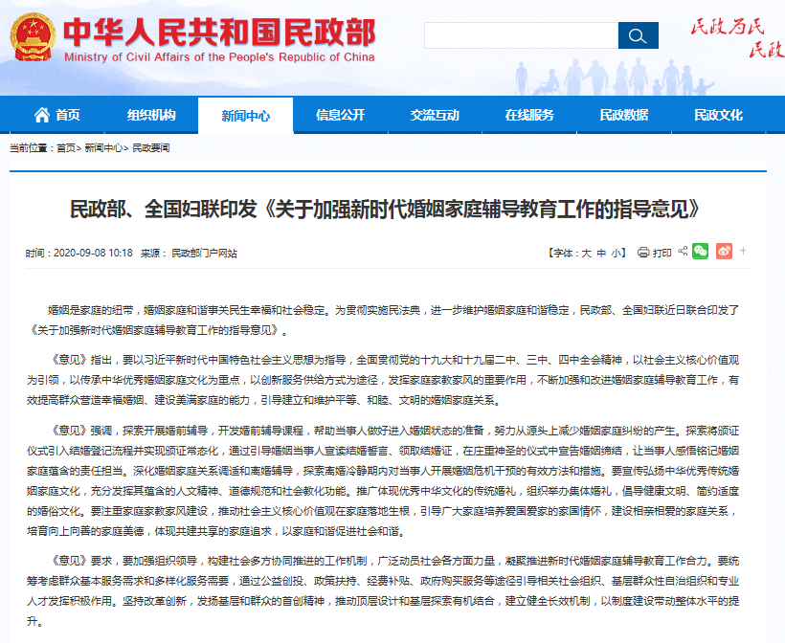Open 民政数据 from navigation bar
The width and height of the screenshot is (785, 643).
624,116
